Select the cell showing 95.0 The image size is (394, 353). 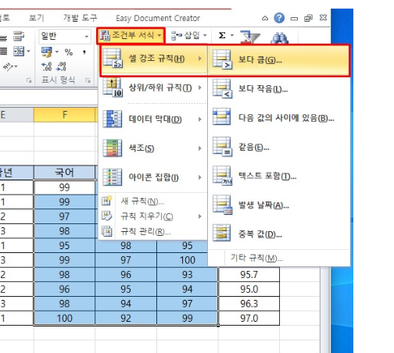[x=249, y=289]
